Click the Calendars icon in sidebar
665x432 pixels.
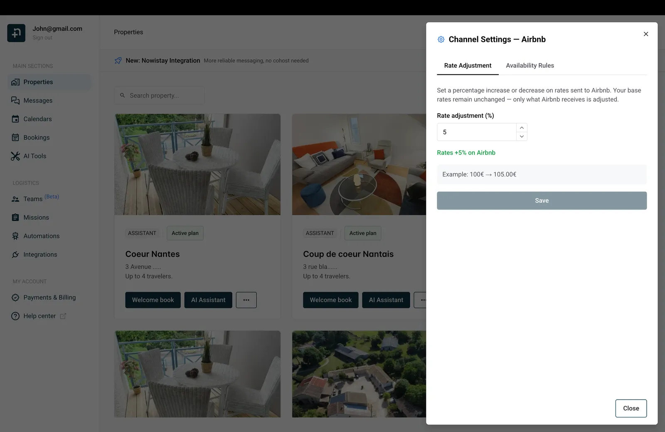tap(15, 119)
